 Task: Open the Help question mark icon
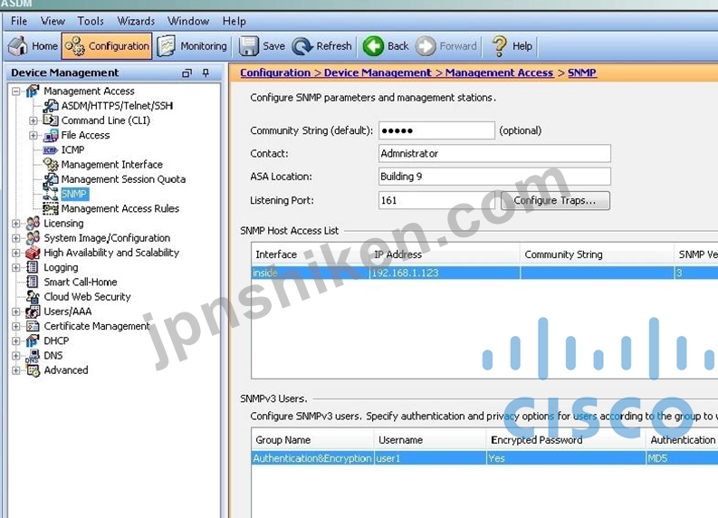(499, 46)
